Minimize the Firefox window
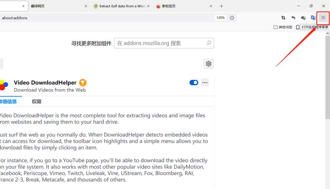Image resolution: width=330 pixels, height=189 pixels. 298,6
